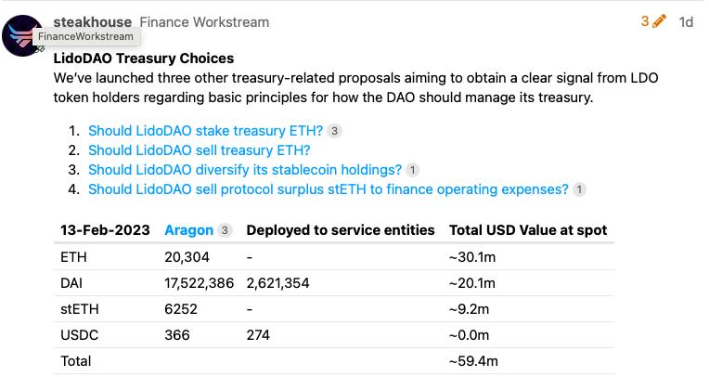The image size is (709, 377).
Task: Click the count badge next to Aragon
Action: point(225,230)
